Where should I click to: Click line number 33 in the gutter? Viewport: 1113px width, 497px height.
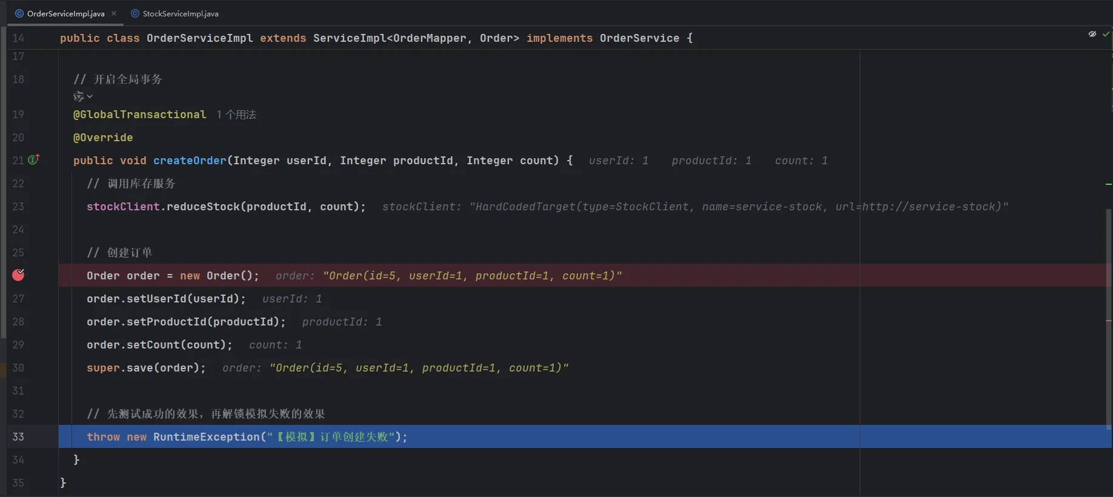pyautogui.click(x=18, y=436)
